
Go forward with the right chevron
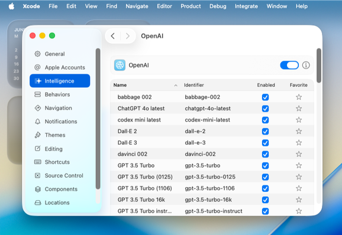pyautogui.click(x=128, y=36)
